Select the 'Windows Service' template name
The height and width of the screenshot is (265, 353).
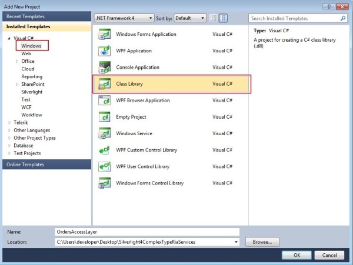[x=134, y=133]
